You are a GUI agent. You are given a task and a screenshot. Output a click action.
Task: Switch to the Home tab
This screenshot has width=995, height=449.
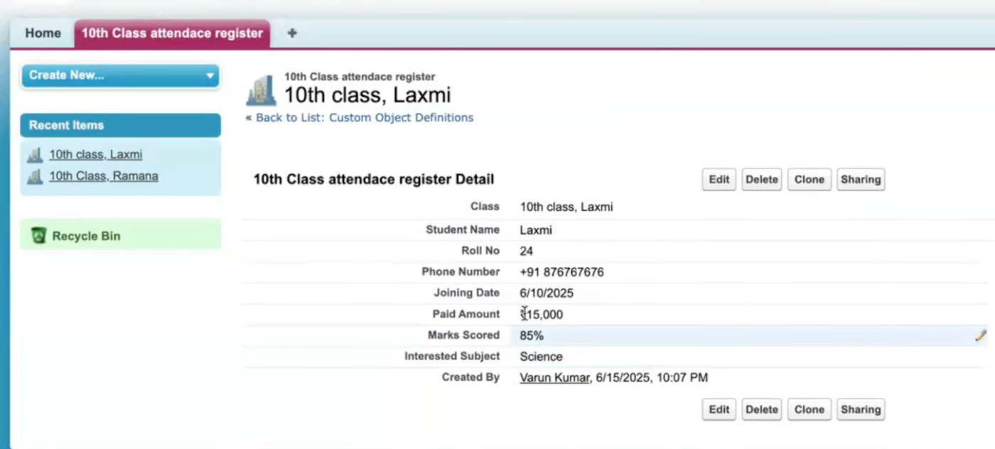click(x=43, y=33)
